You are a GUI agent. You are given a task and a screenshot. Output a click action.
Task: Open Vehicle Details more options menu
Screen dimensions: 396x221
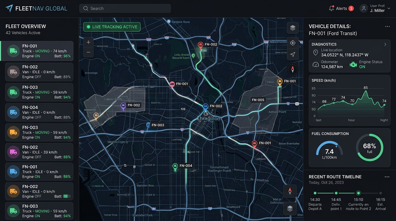(x=387, y=26)
